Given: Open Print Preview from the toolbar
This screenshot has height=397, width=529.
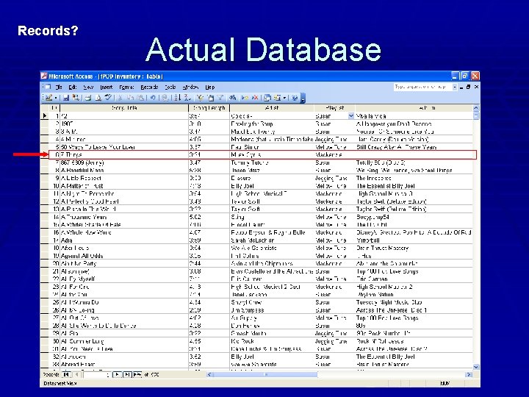Looking at the screenshot, I should click(x=98, y=98).
